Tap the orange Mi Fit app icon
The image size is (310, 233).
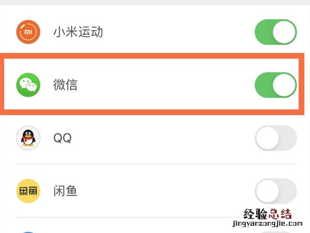click(28, 33)
